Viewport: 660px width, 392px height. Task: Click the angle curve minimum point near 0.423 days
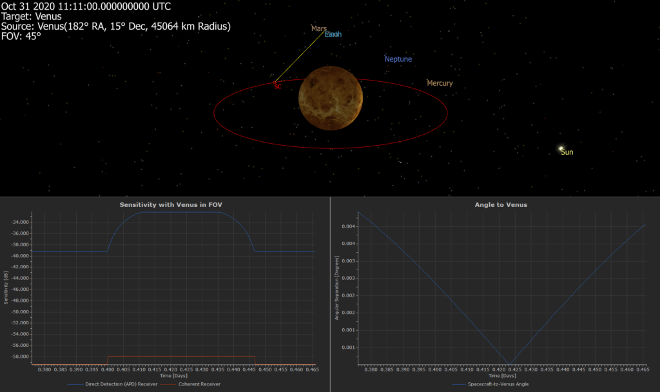(509, 364)
